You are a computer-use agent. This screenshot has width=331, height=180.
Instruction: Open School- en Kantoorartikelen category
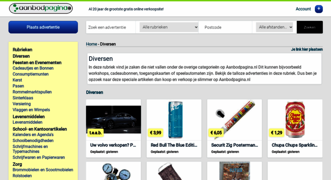tap(40, 129)
